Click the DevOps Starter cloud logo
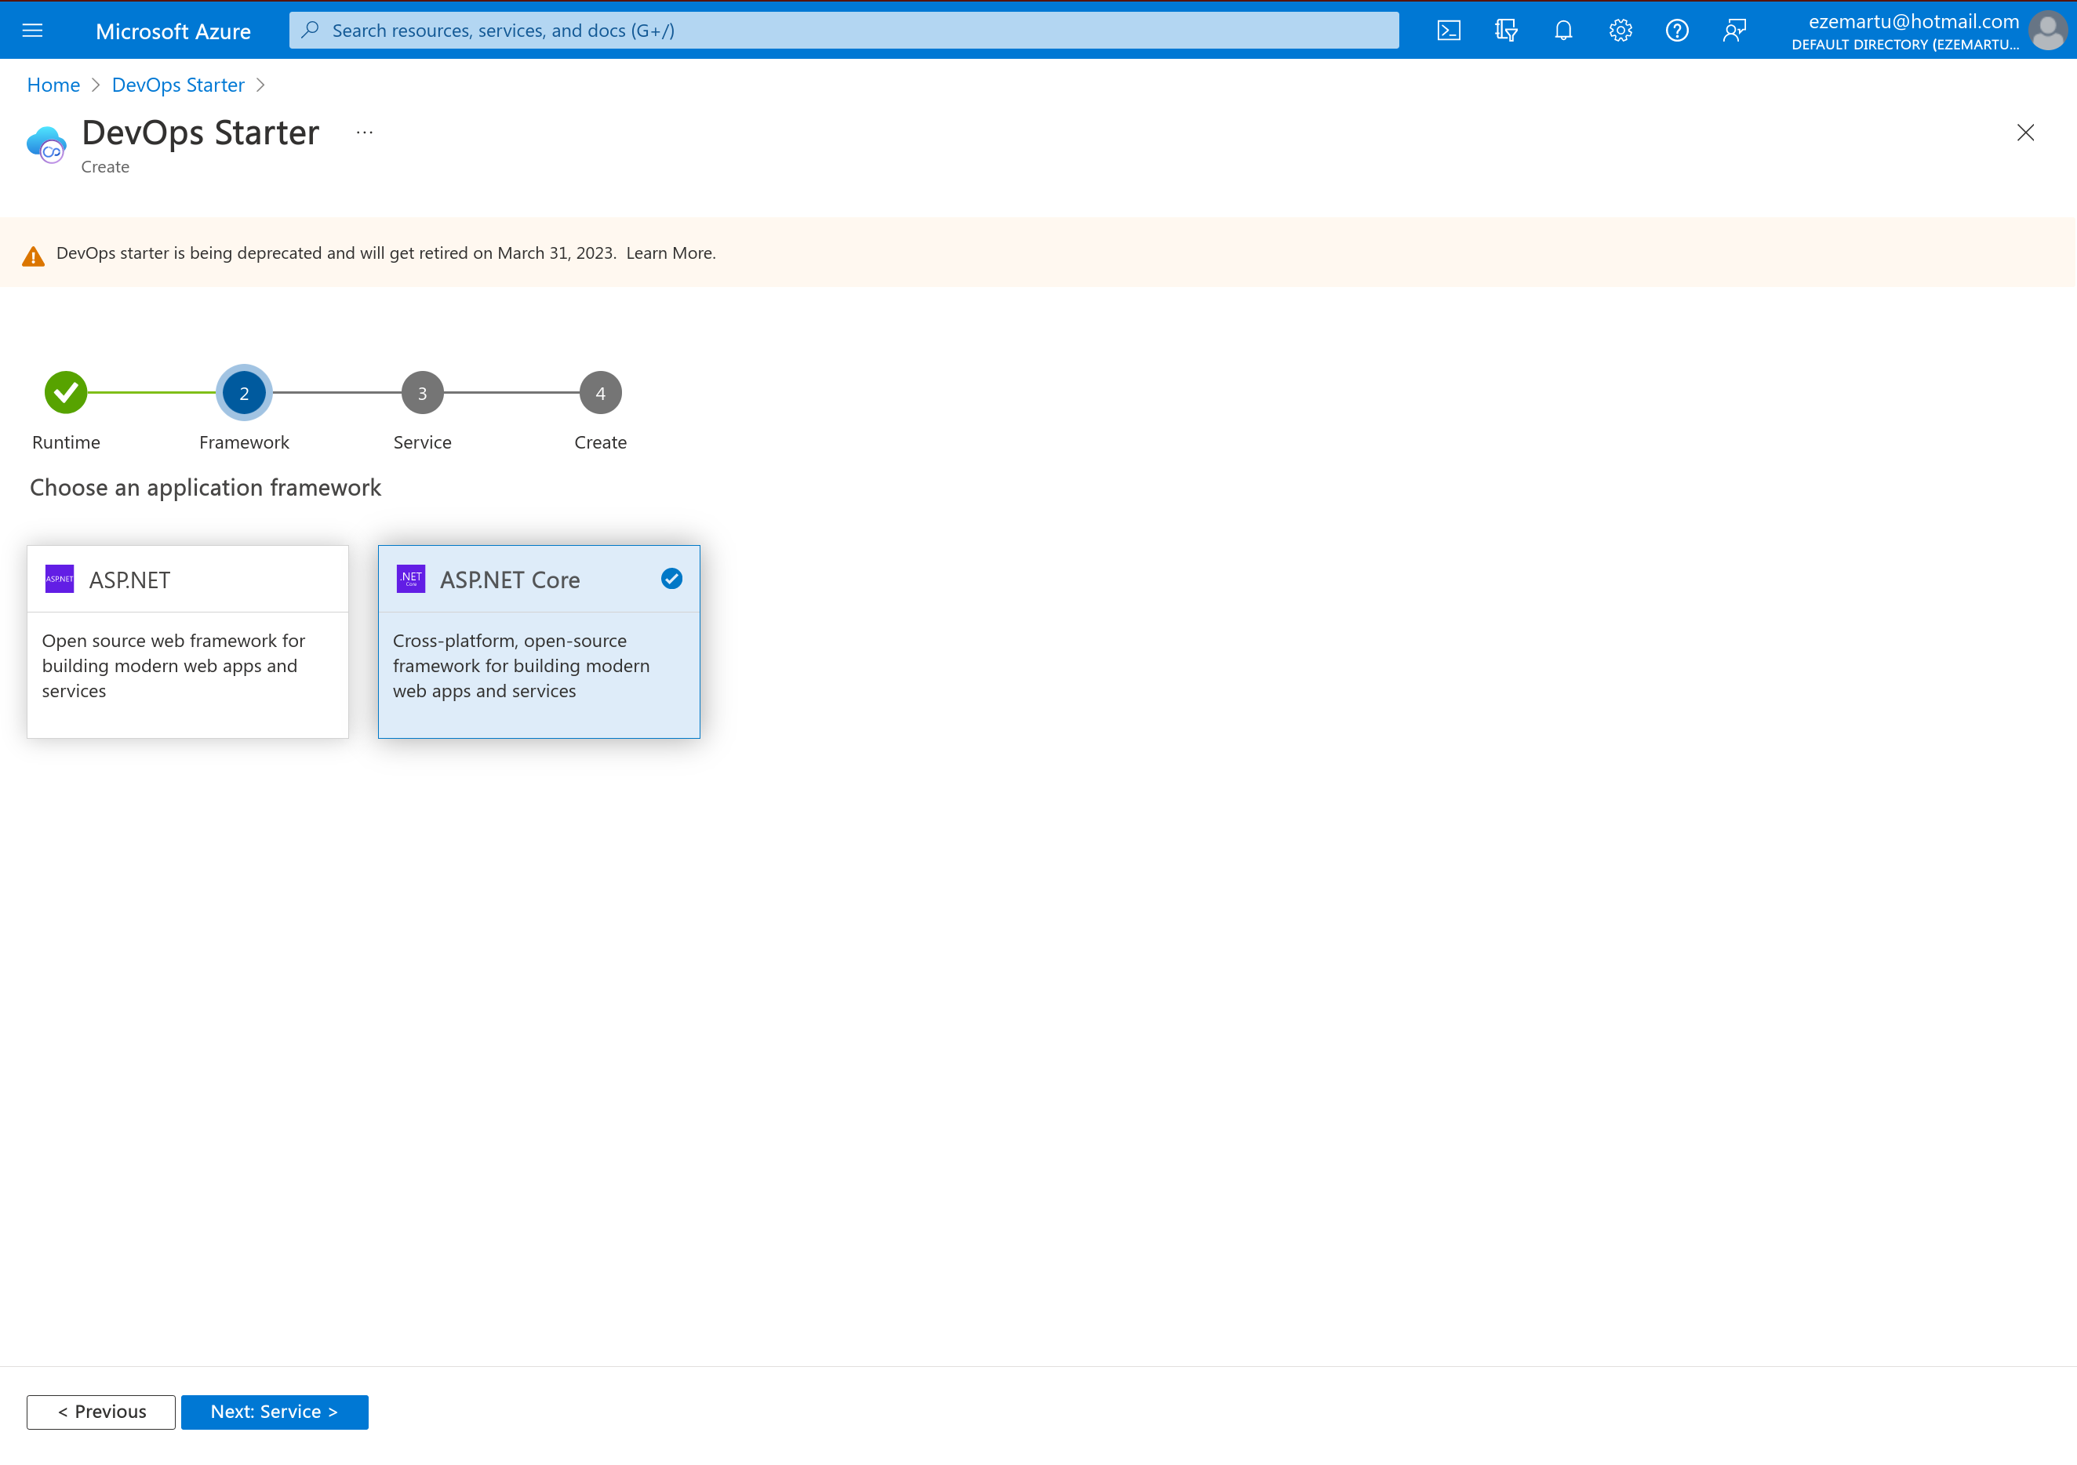 46,144
